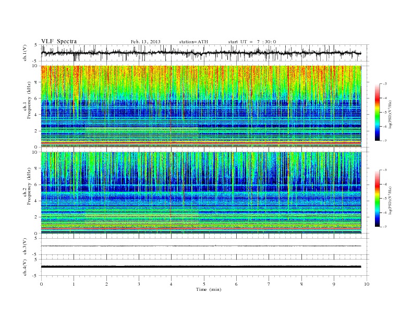Click the ch.1 voltage waveform trace
This screenshot has height=319, width=413.
[x=201, y=53]
